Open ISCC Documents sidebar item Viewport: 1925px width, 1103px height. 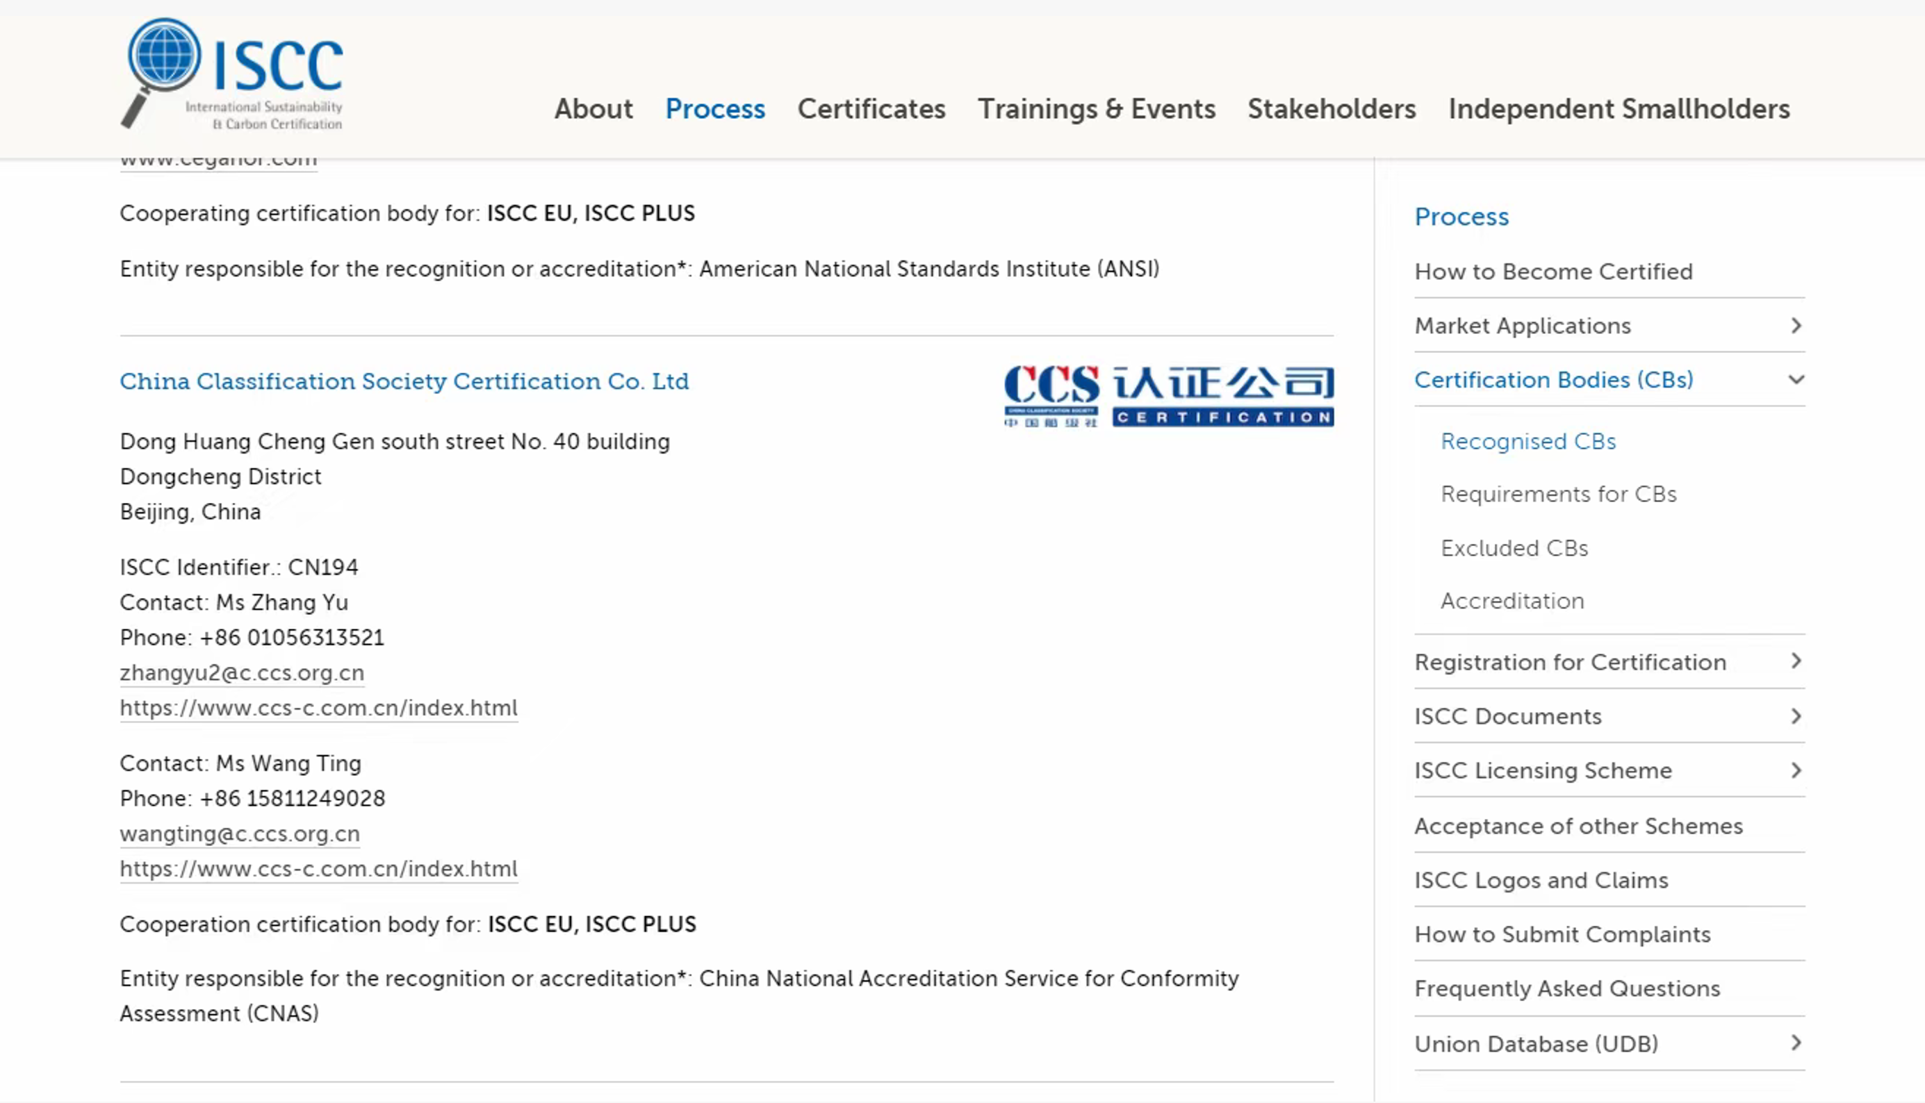[1508, 716]
